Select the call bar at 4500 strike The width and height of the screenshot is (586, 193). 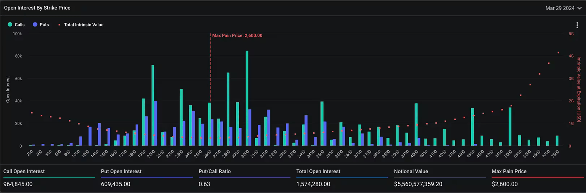(472, 127)
